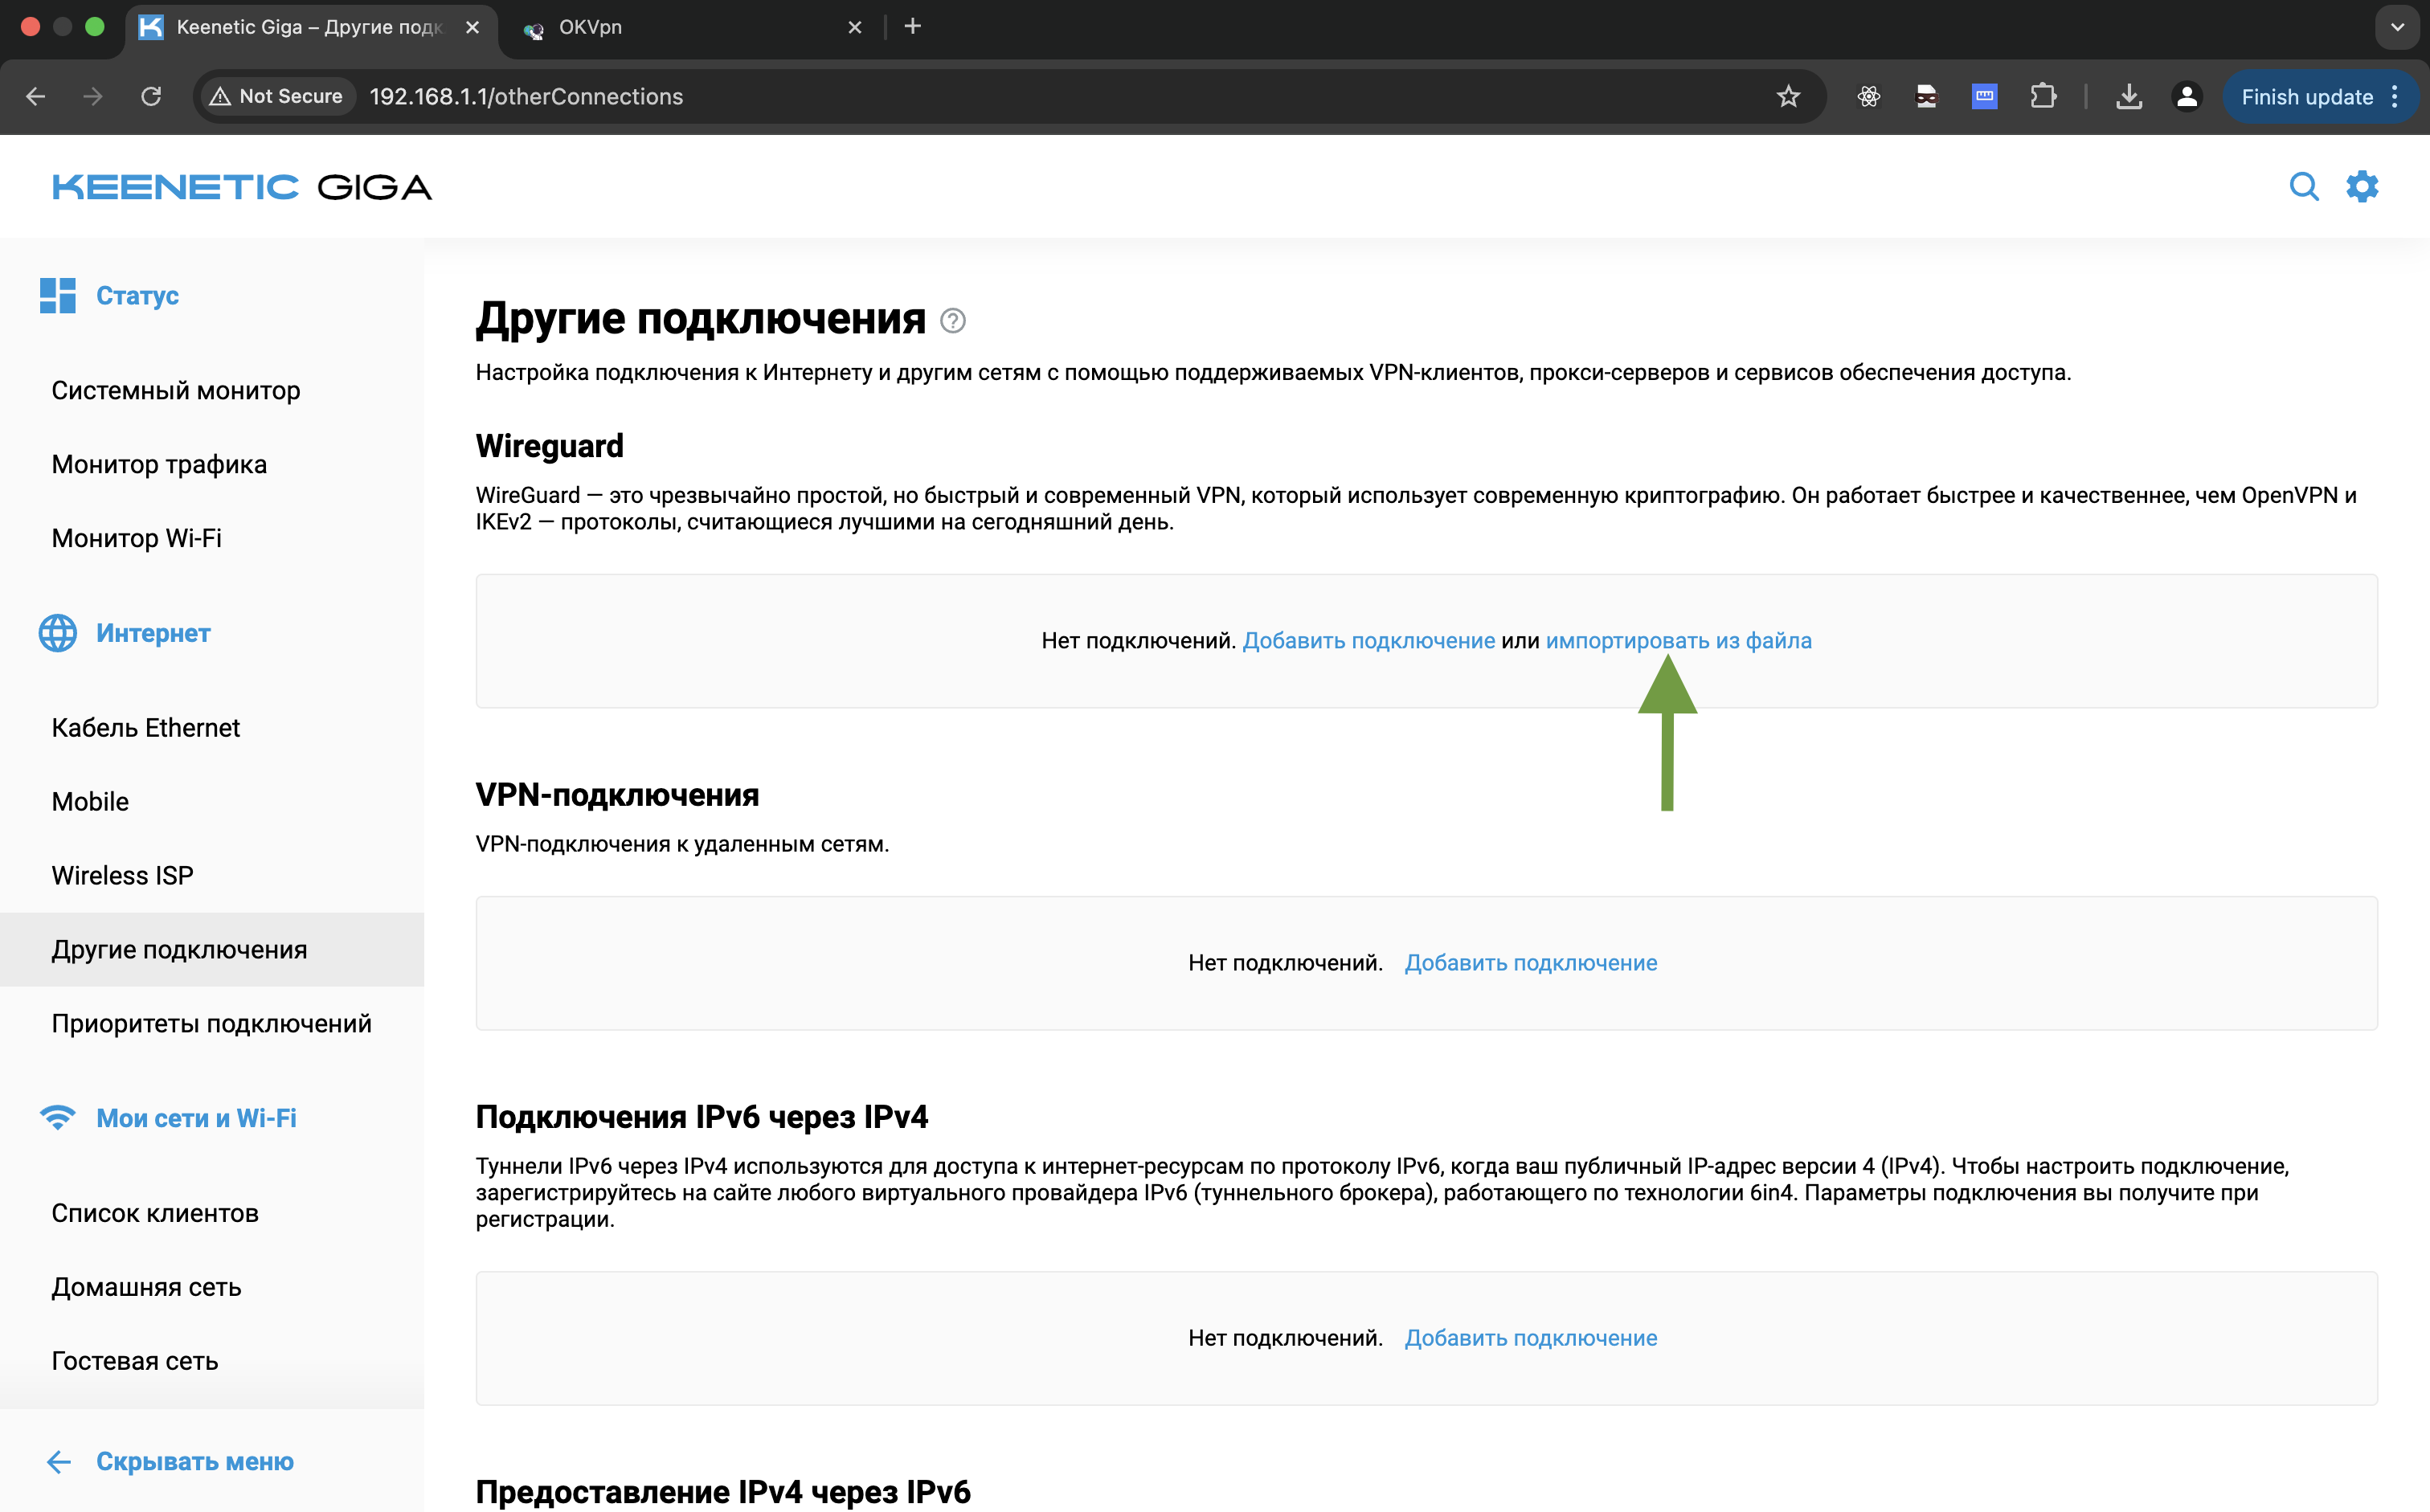Screen dimensions: 2430x1512
Task: Open the menu next to Finish update button
Action: point(2396,96)
